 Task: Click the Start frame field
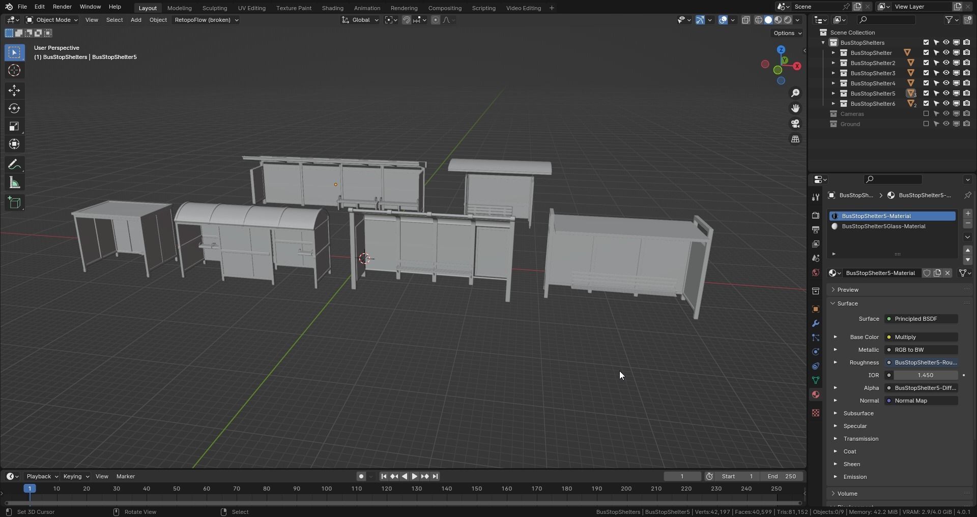[738, 476]
